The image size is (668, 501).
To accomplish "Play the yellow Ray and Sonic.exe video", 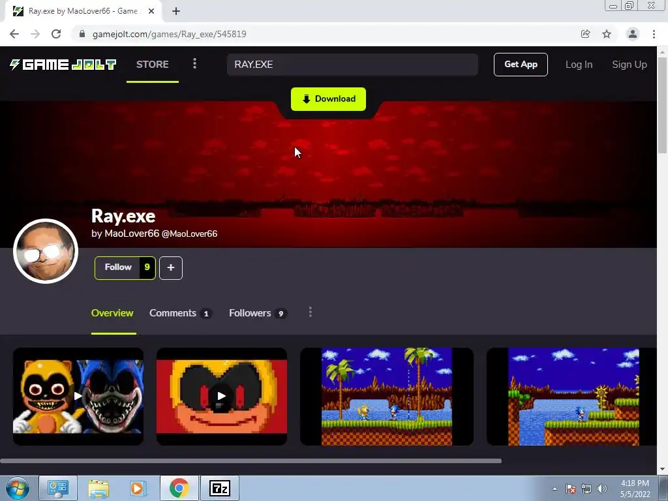I will [x=78, y=396].
